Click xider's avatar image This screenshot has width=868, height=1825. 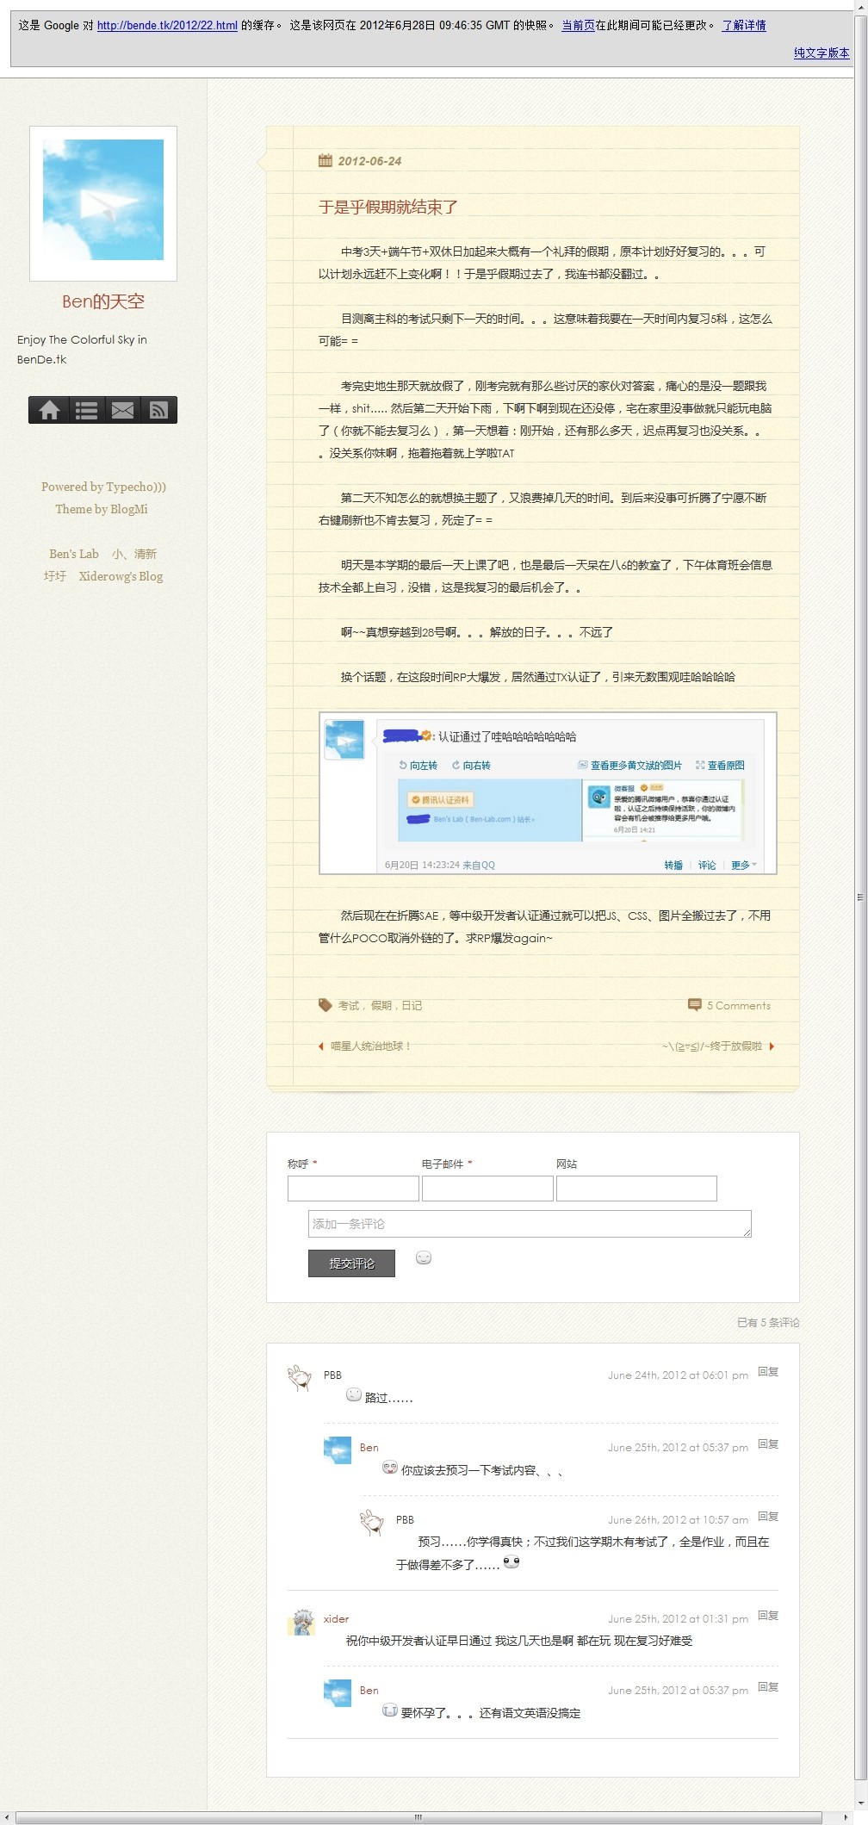click(x=301, y=1623)
